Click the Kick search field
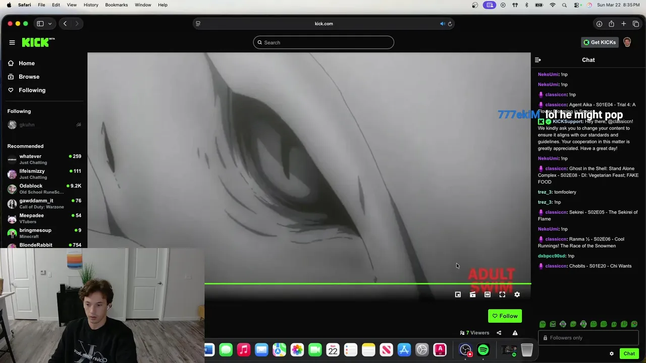 point(324,42)
